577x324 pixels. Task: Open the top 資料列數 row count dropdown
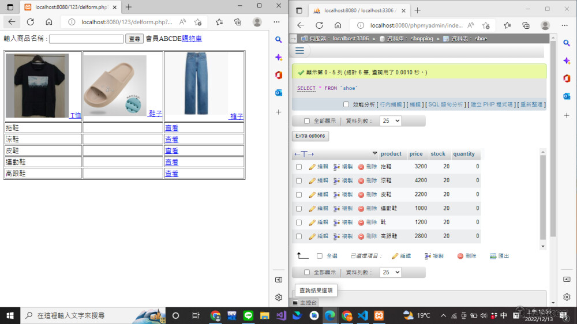390,121
